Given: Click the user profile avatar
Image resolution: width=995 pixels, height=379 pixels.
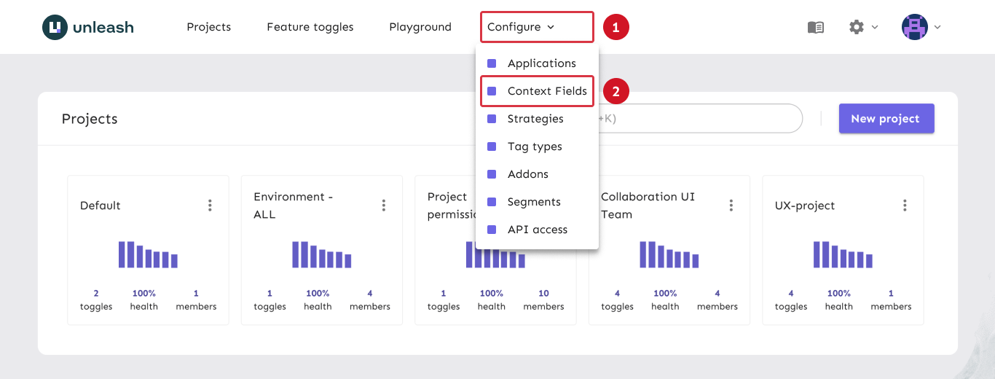Looking at the screenshot, I should click(x=914, y=27).
